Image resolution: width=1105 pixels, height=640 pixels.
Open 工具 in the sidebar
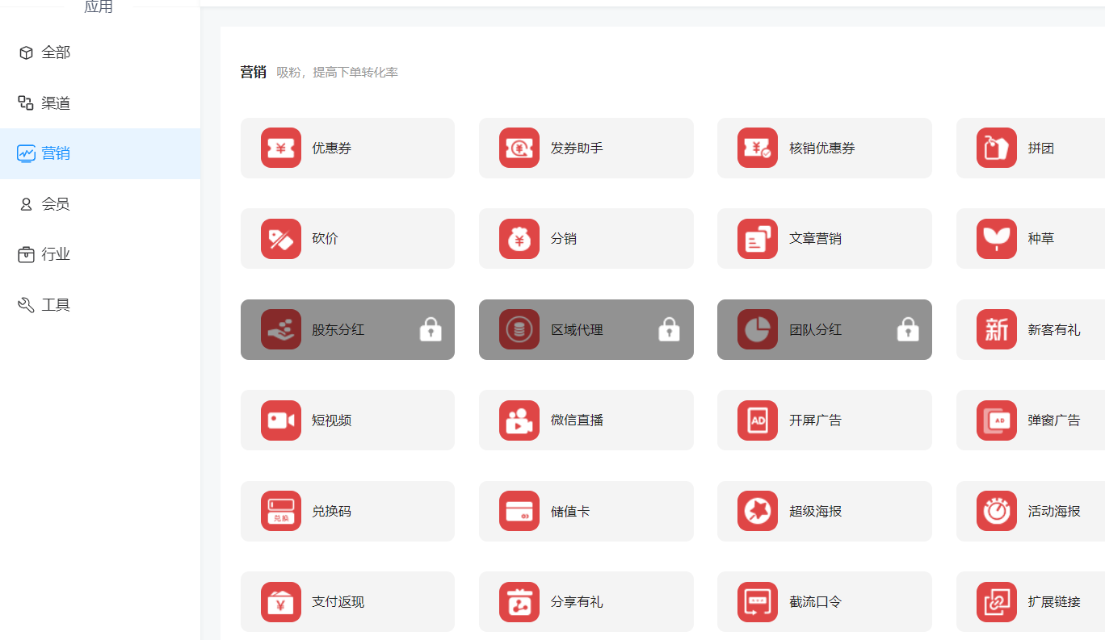pos(100,305)
